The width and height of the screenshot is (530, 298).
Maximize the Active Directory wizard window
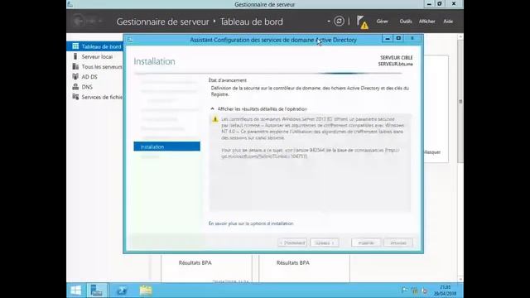point(398,39)
